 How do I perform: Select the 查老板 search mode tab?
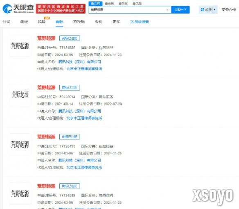click(109, 4)
